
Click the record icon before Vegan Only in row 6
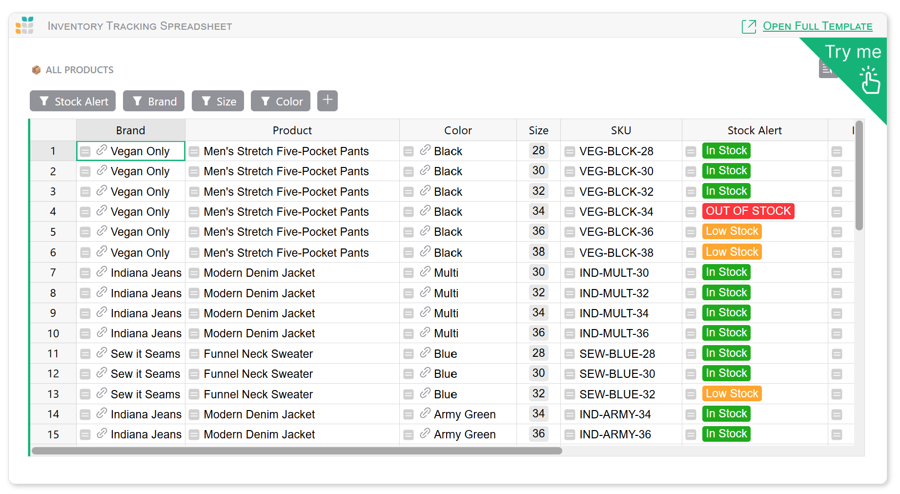(x=85, y=253)
